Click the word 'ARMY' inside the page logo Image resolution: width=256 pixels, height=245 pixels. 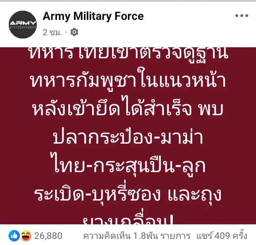[23, 23]
